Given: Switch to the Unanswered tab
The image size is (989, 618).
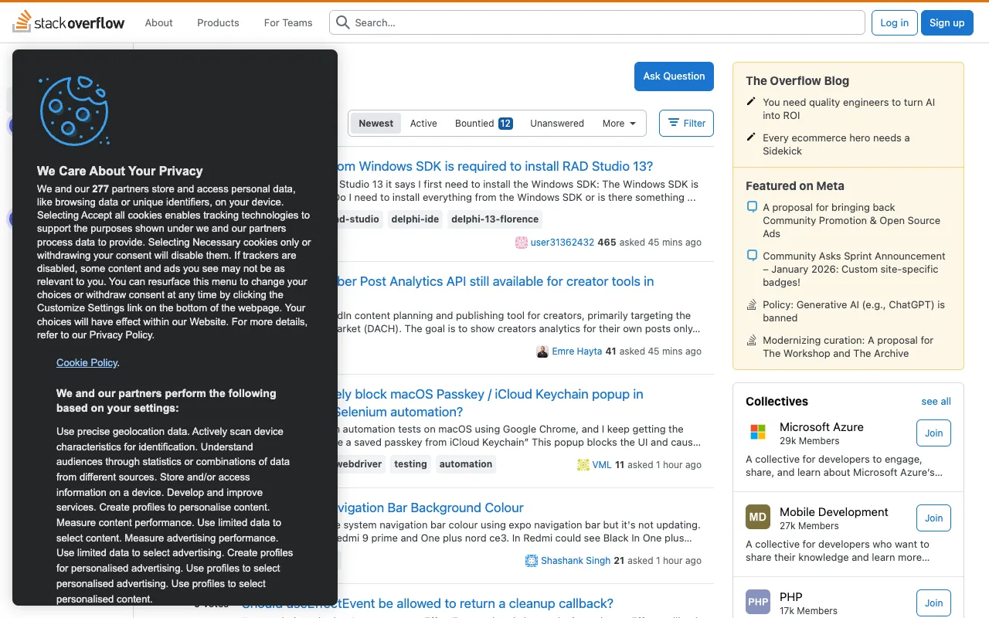Looking at the screenshot, I should (x=556, y=123).
